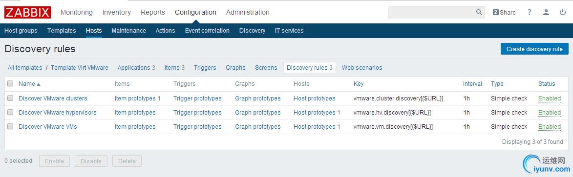Open the user profile icon
This screenshot has width=573, height=177.
(x=546, y=12)
